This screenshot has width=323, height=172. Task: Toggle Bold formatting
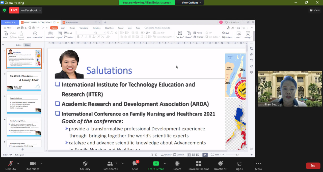[78, 37]
